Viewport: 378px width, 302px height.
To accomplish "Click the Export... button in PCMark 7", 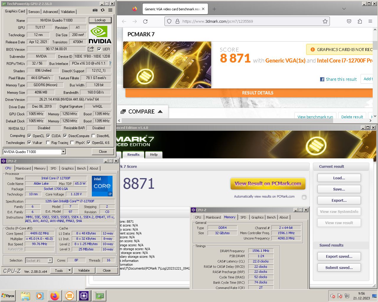I will 339,201.
